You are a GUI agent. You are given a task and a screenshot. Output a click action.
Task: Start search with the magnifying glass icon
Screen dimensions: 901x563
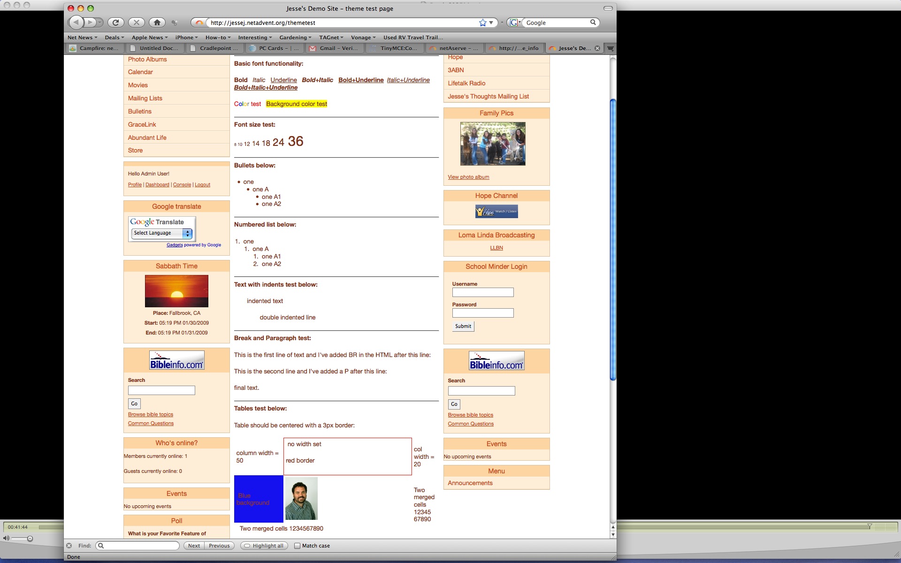click(593, 22)
